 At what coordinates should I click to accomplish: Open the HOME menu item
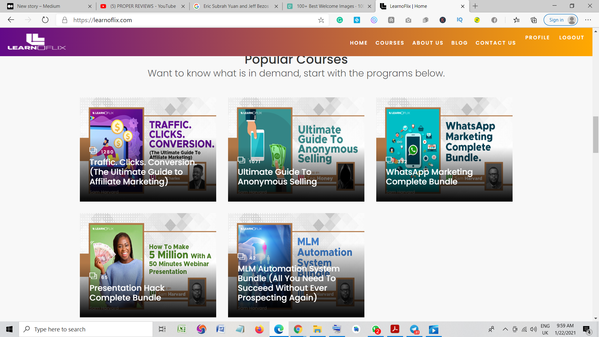[x=359, y=43]
